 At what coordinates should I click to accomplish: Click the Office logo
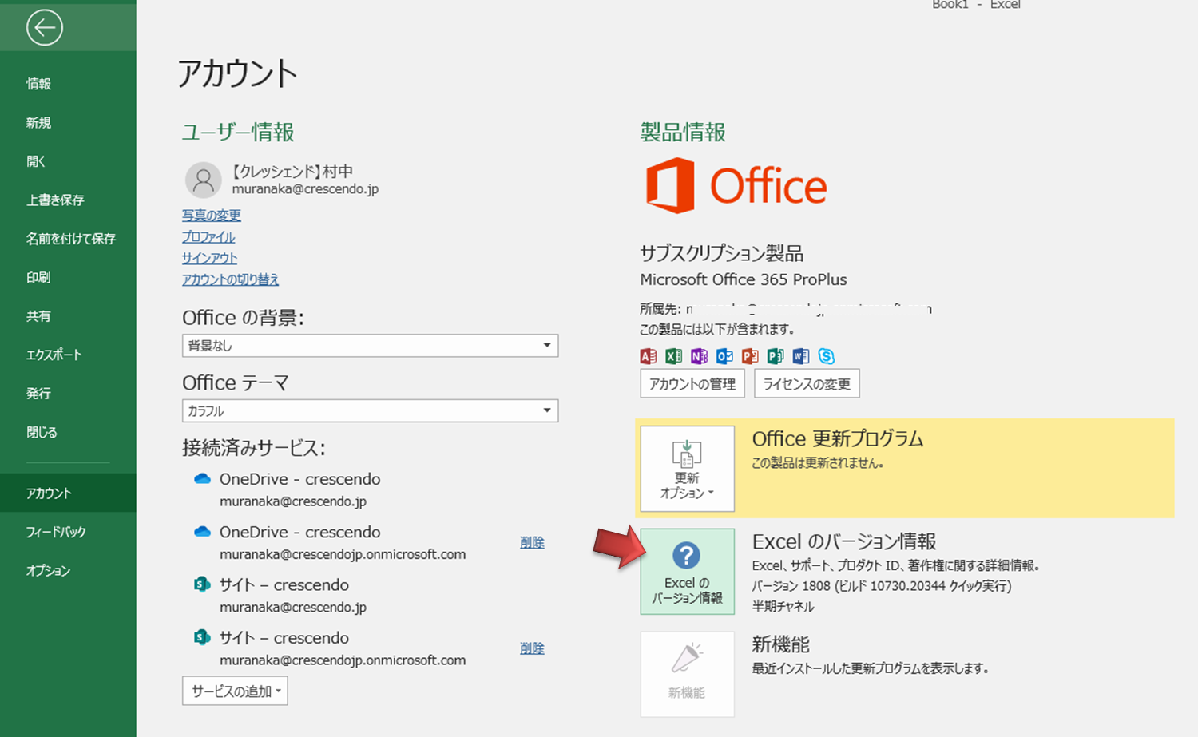click(736, 185)
